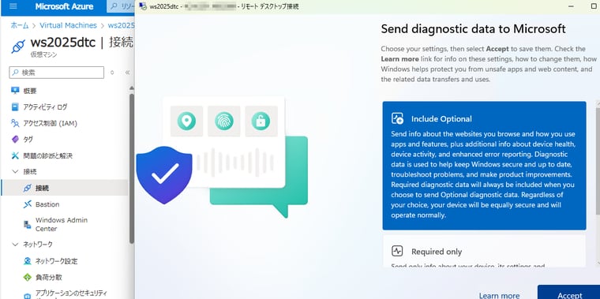Click the Microsoft Azure logo text
This screenshot has height=299, width=600.
64,6
